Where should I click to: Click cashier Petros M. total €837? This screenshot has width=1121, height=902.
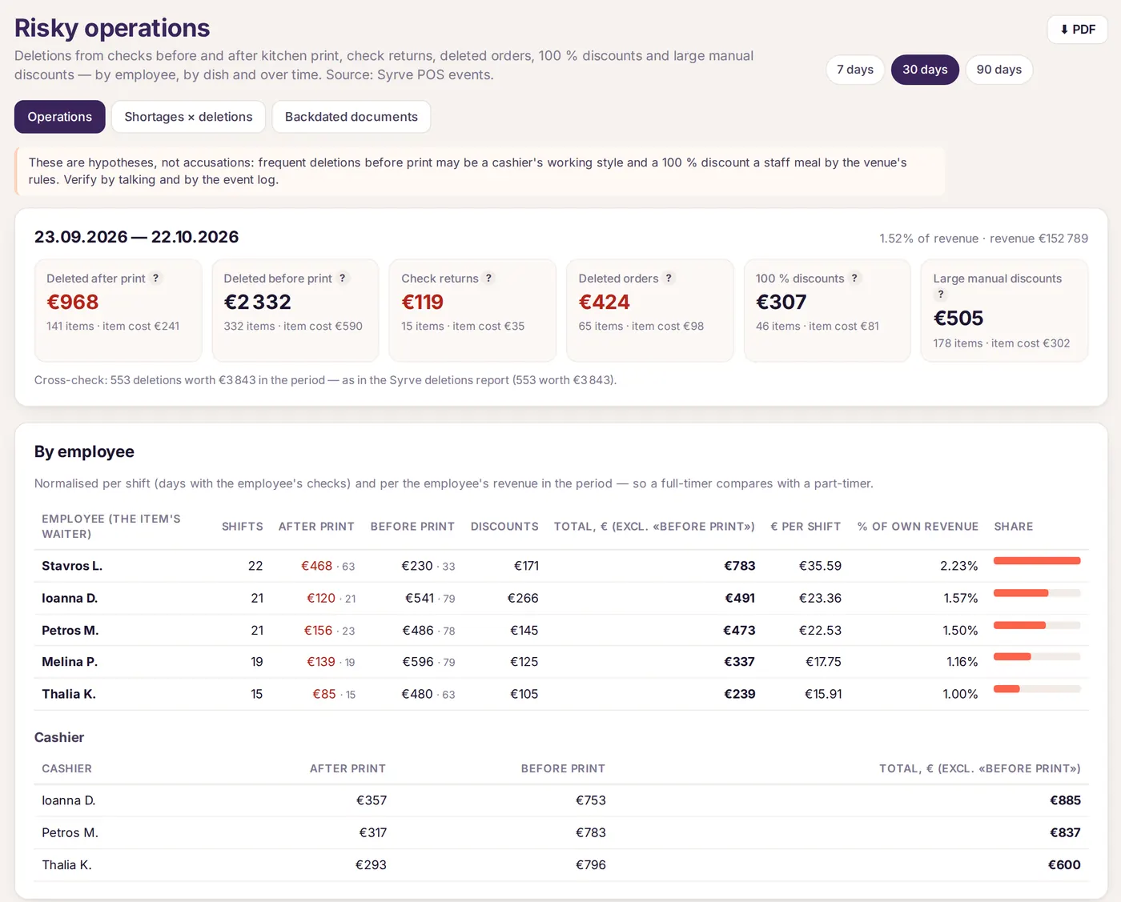1065,832
